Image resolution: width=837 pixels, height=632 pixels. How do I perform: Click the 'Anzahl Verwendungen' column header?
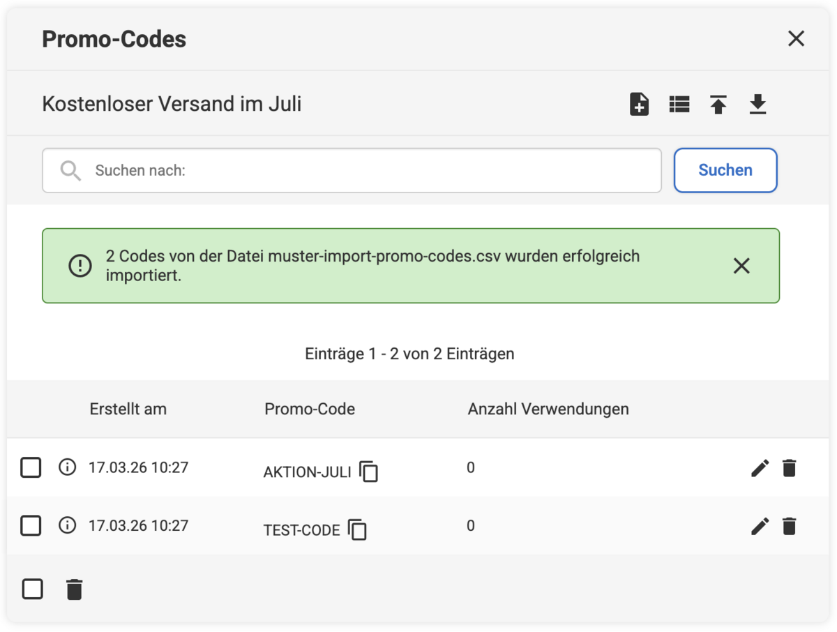548,409
